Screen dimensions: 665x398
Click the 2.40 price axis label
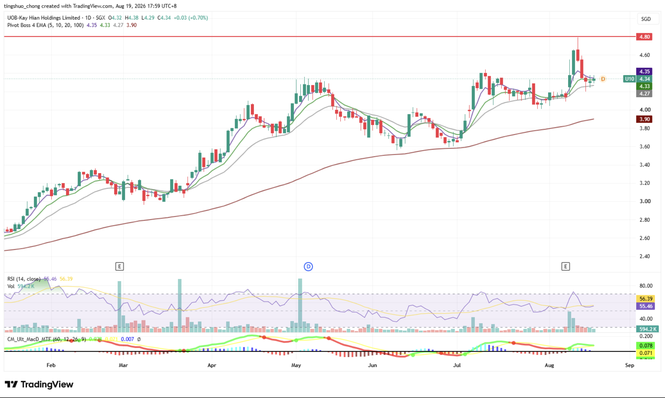pyautogui.click(x=645, y=256)
